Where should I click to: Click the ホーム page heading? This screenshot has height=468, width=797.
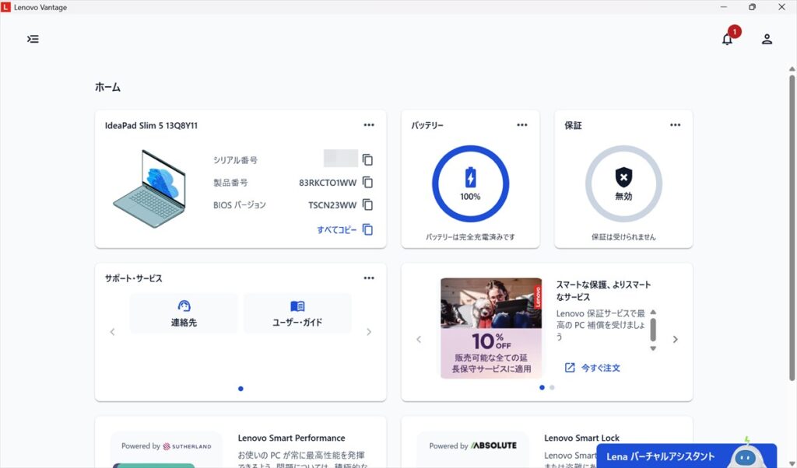[107, 87]
